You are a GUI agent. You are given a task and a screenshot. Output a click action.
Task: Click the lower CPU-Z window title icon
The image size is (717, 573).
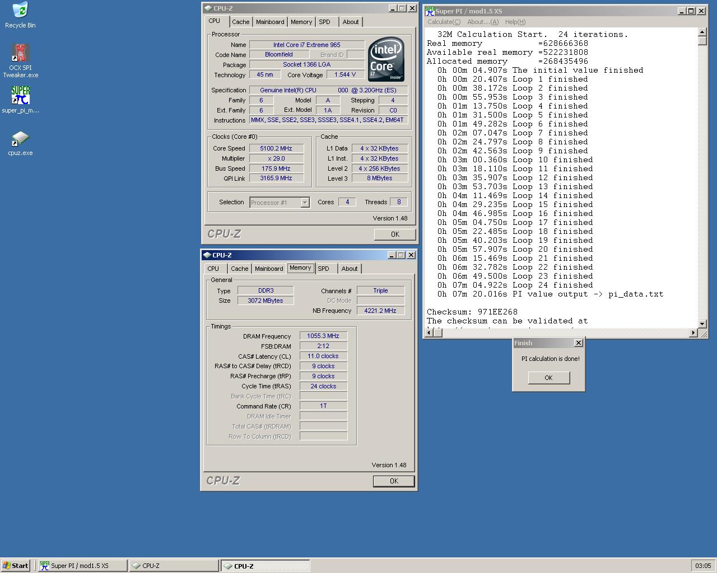[207, 255]
